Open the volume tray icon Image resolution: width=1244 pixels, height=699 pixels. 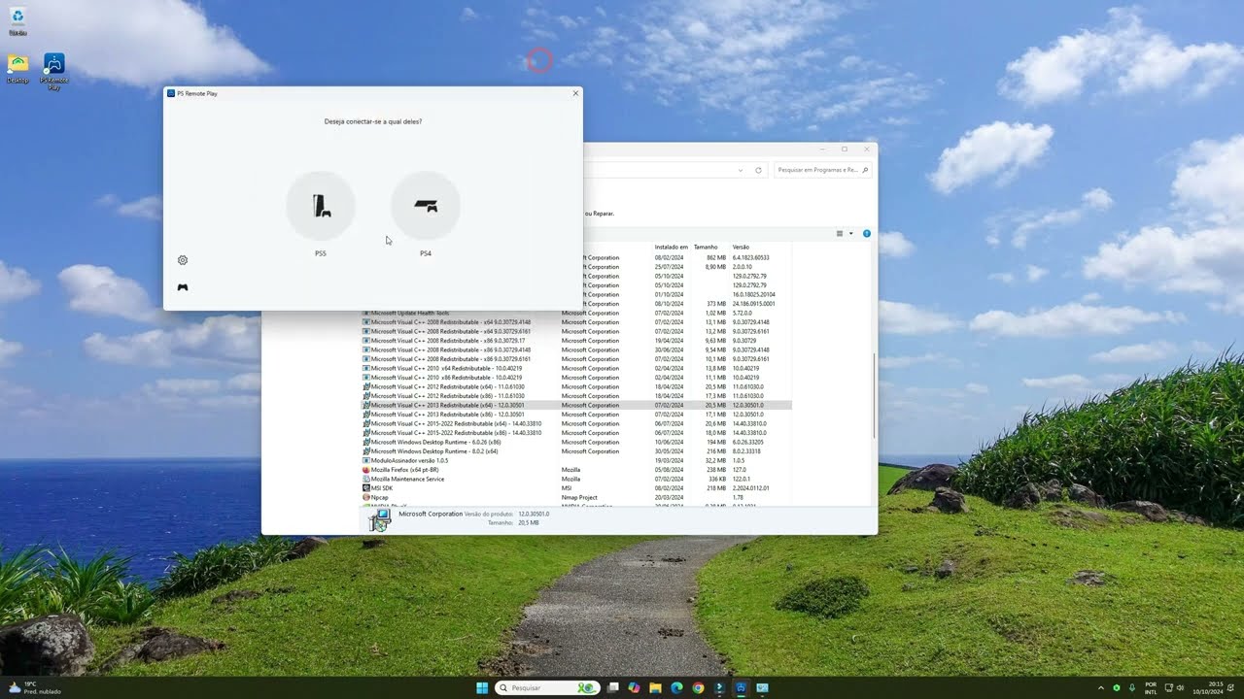[1180, 687]
